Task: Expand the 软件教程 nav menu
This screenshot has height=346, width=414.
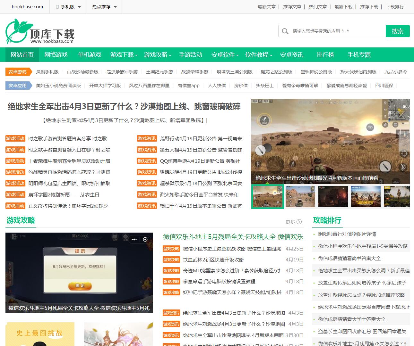Action: 259,55
